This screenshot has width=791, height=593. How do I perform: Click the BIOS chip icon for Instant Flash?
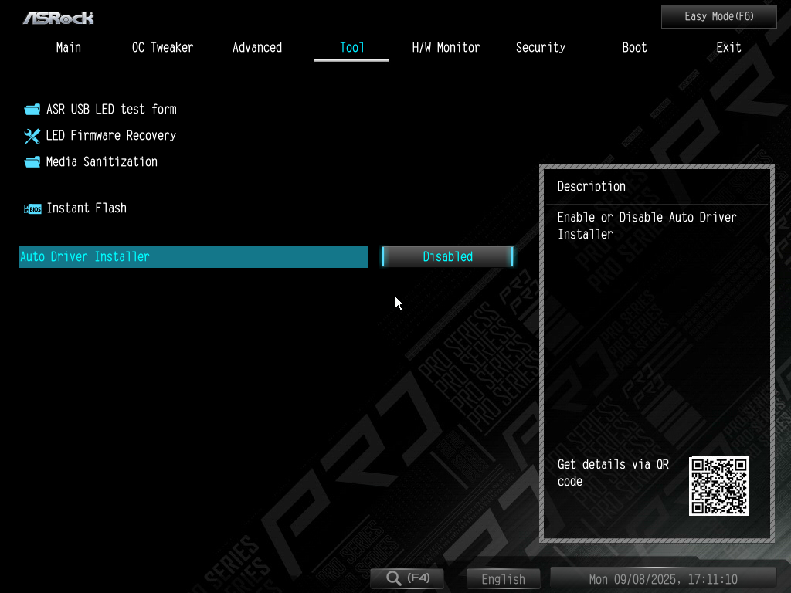(32, 208)
